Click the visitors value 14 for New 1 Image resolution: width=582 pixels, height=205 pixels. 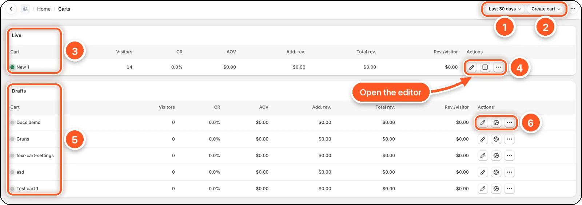[129, 67]
